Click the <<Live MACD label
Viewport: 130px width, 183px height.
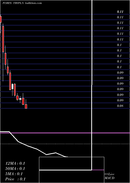[x=109, y=176]
